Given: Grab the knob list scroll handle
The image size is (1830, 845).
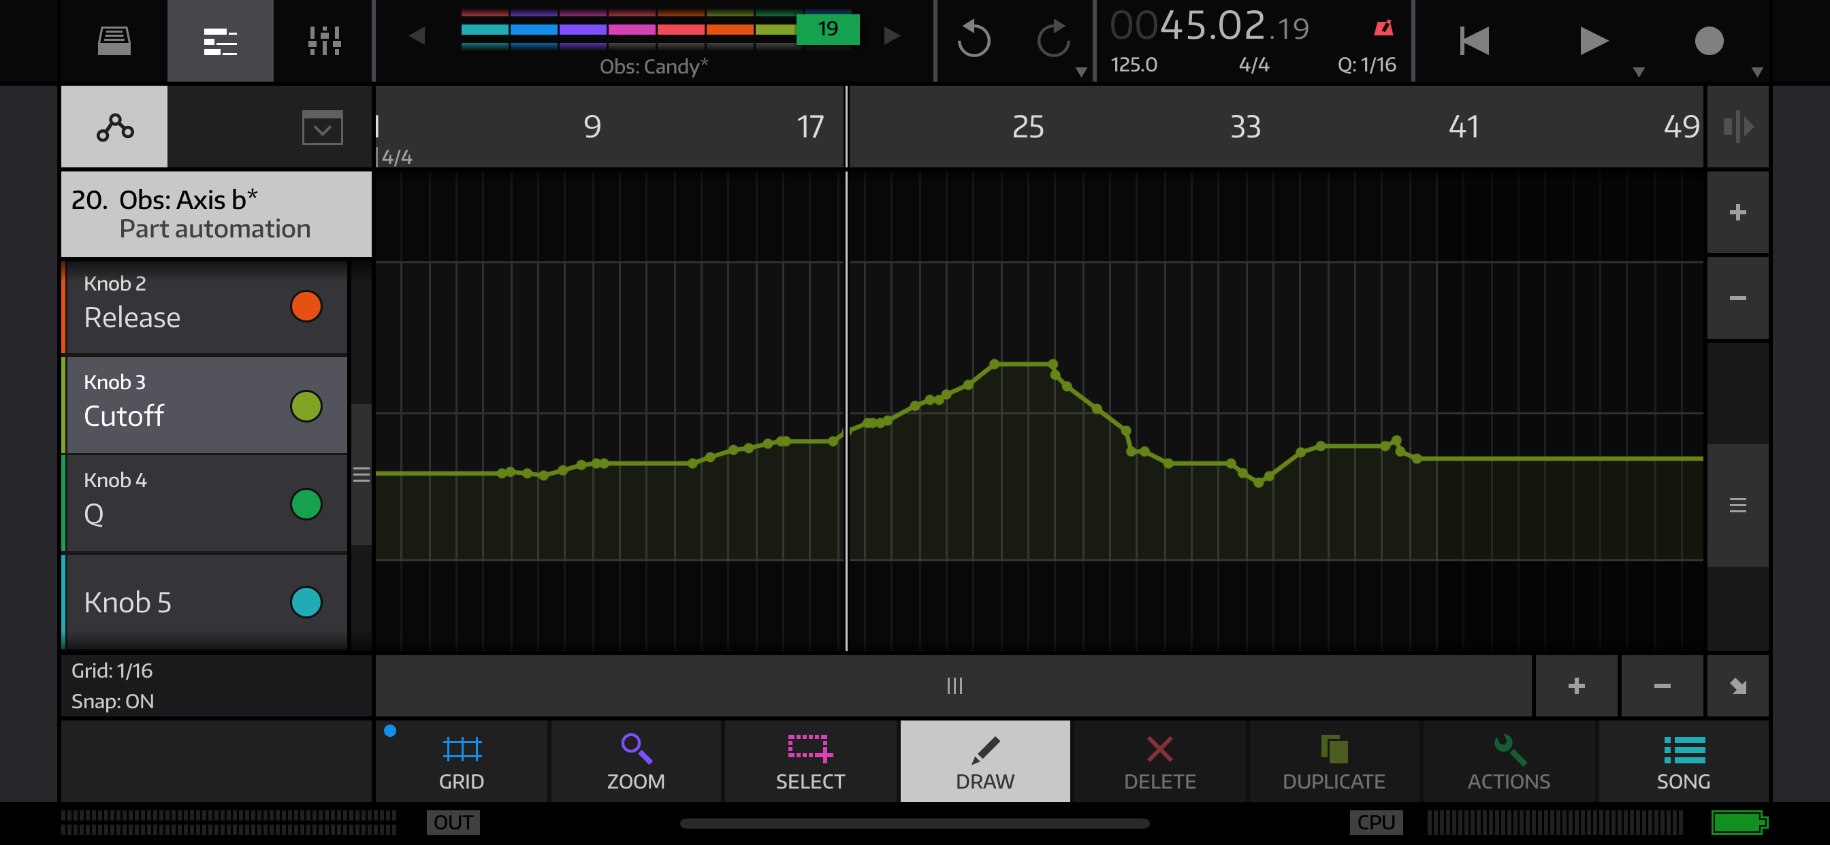Looking at the screenshot, I should (361, 474).
